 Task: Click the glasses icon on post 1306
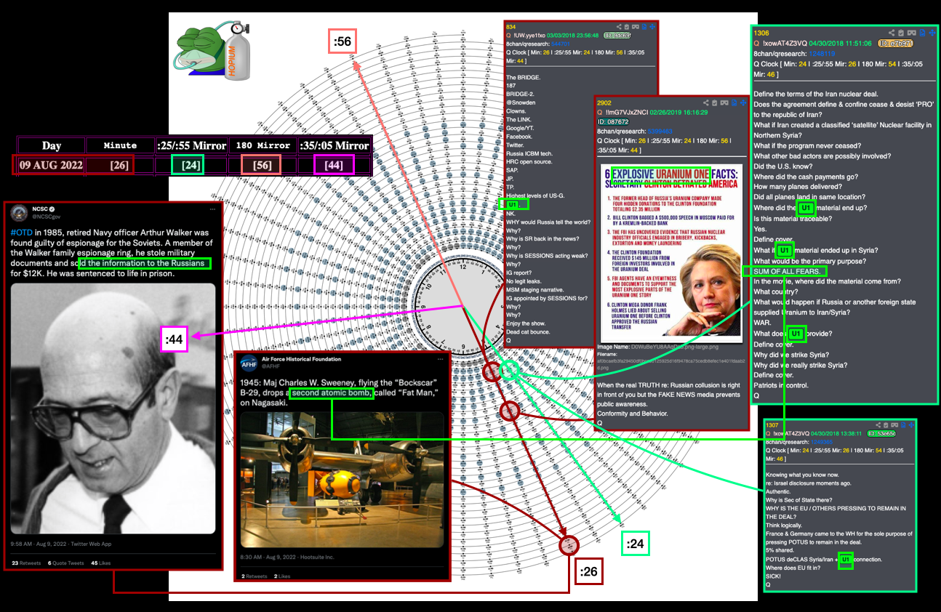(912, 33)
